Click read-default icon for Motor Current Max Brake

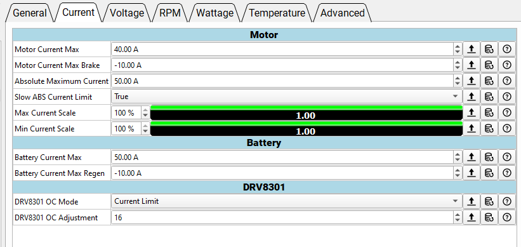tap(489, 65)
